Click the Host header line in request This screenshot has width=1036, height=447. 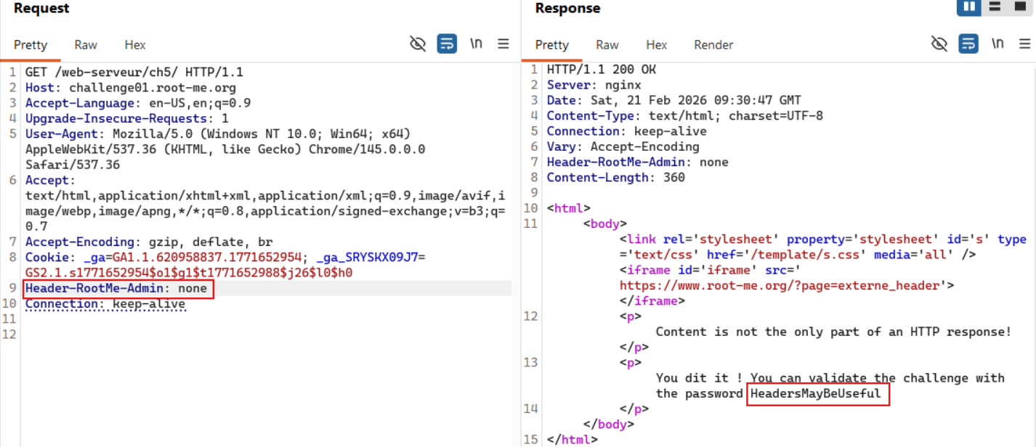131,88
